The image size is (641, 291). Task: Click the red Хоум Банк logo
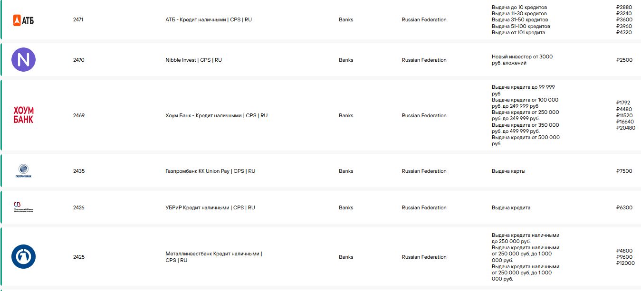tap(23, 115)
